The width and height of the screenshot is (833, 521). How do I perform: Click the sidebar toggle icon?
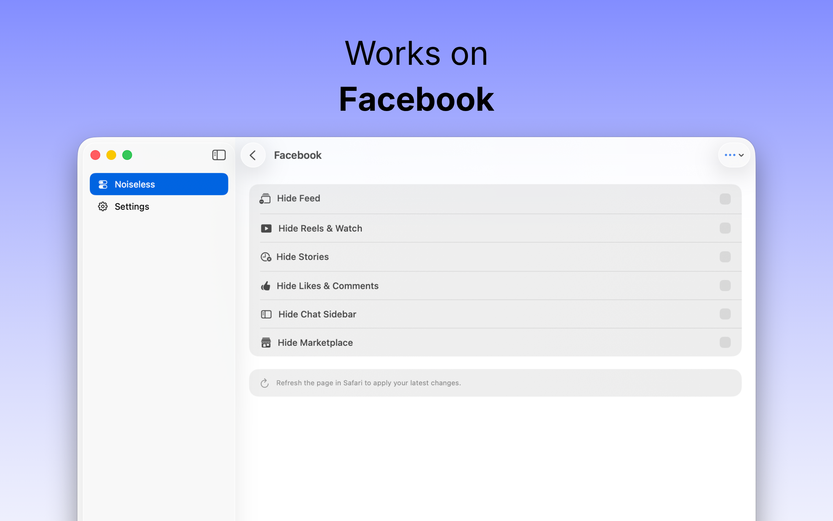click(219, 155)
